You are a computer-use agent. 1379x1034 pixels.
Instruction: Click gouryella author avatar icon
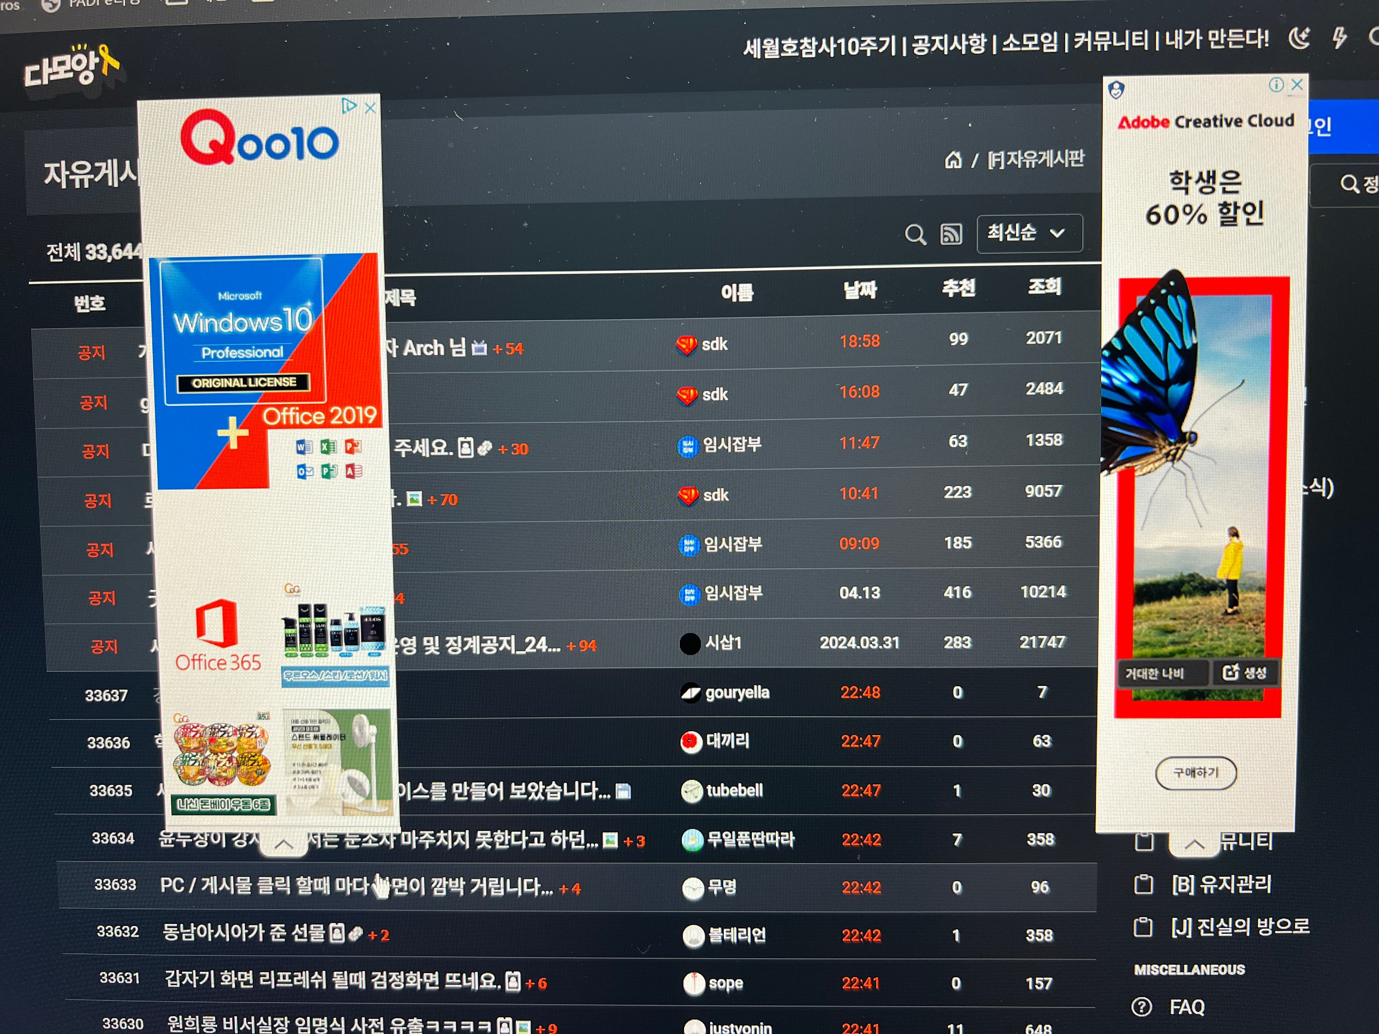coord(691,692)
